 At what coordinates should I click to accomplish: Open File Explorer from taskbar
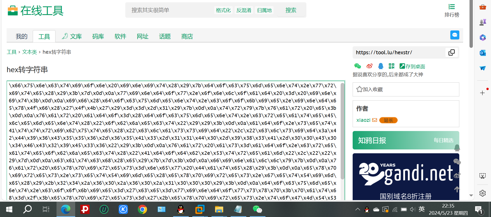coord(219,209)
